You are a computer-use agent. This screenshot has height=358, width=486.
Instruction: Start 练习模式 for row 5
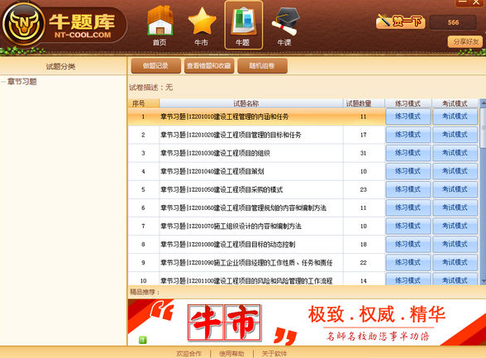(x=408, y=189)
